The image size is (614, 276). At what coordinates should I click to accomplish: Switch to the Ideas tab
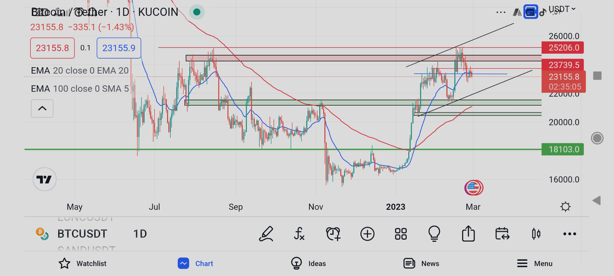[x=309, y=263]
